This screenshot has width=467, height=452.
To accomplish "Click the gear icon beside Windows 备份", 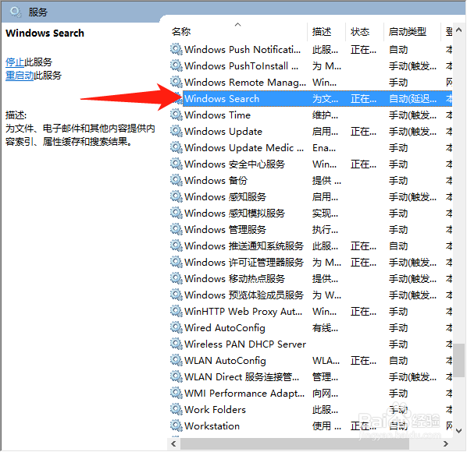I will coord(176,180).
